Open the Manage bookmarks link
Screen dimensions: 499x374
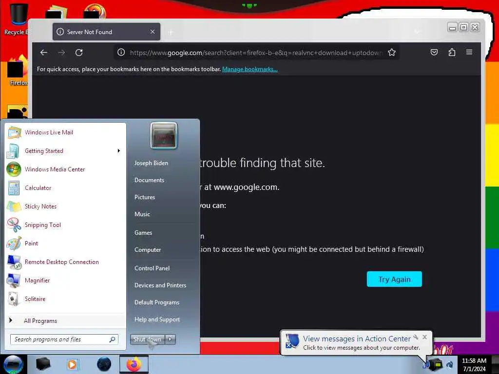[250, 69]
